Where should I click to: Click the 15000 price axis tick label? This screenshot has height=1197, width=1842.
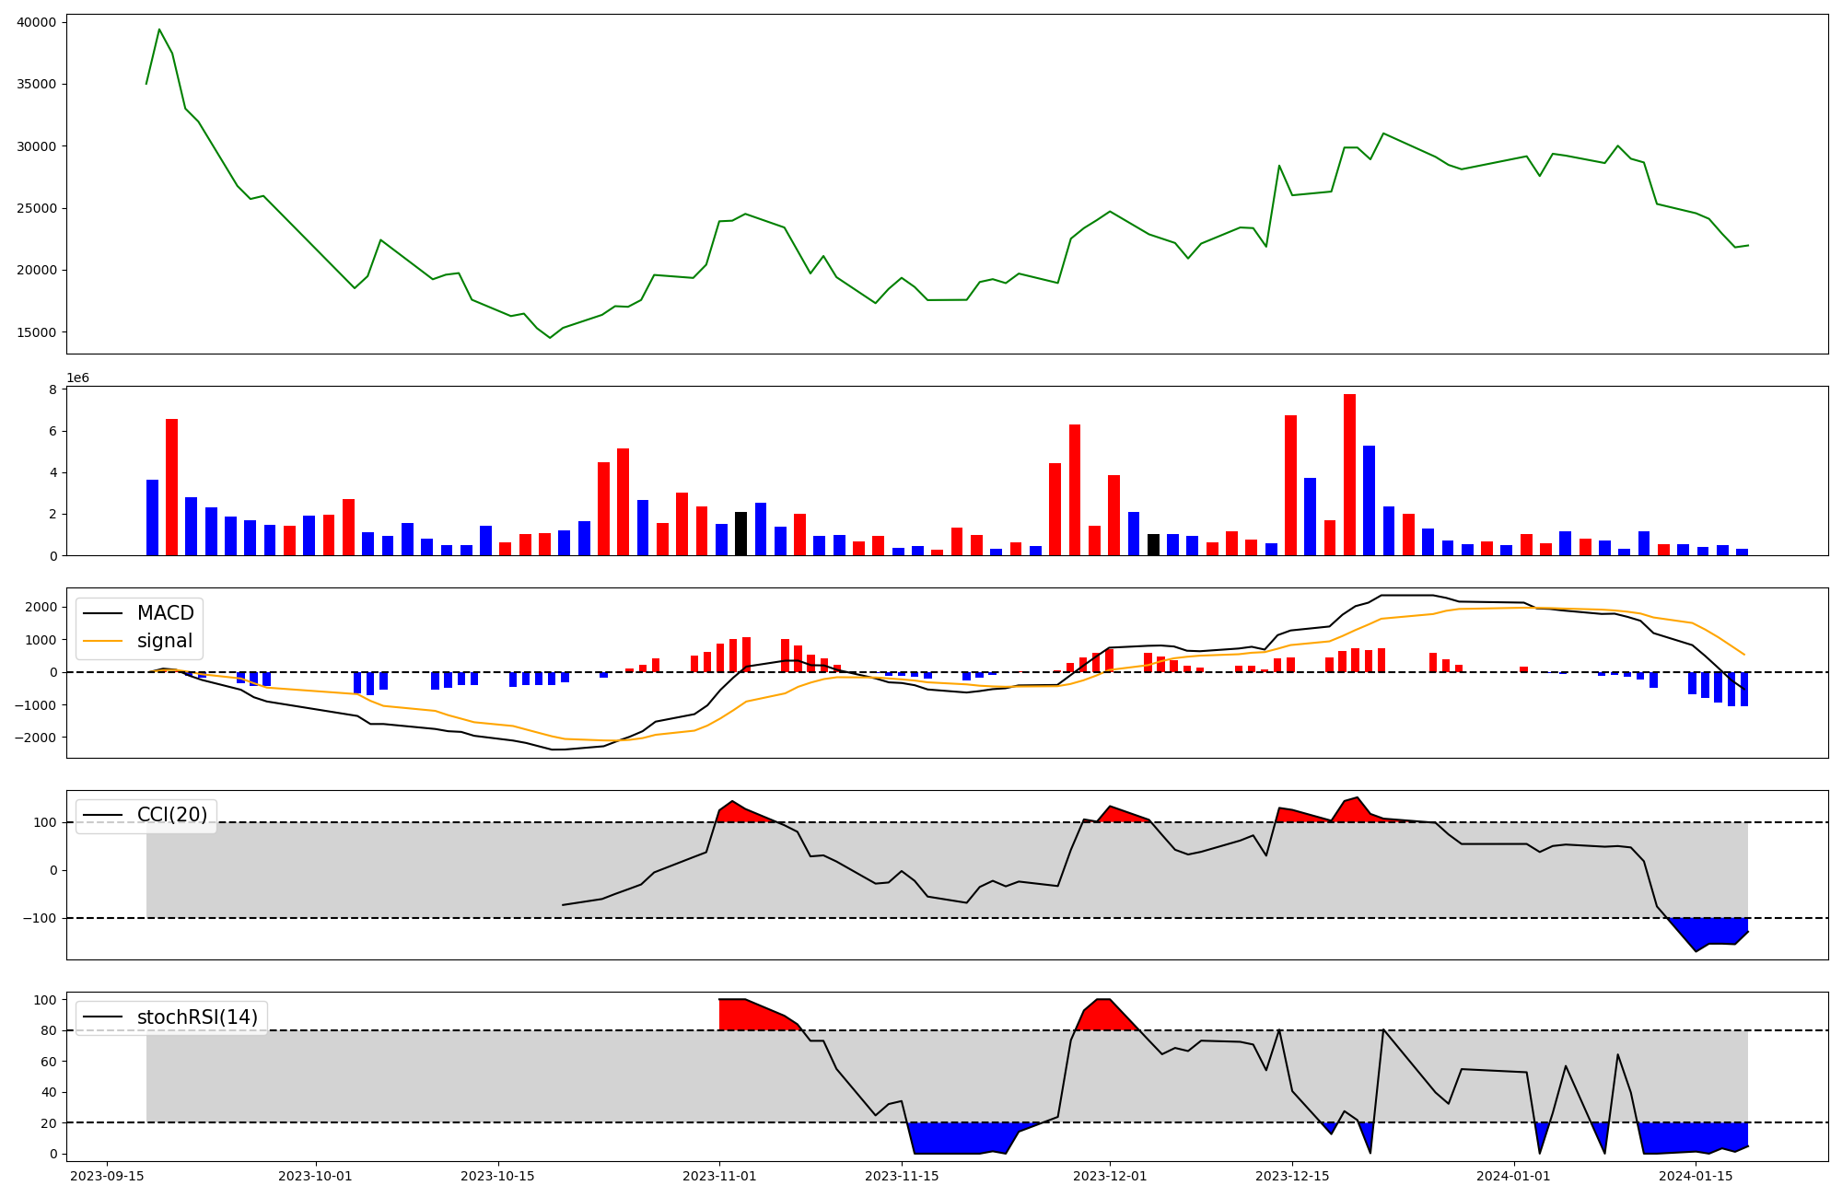tap(36, 332)
